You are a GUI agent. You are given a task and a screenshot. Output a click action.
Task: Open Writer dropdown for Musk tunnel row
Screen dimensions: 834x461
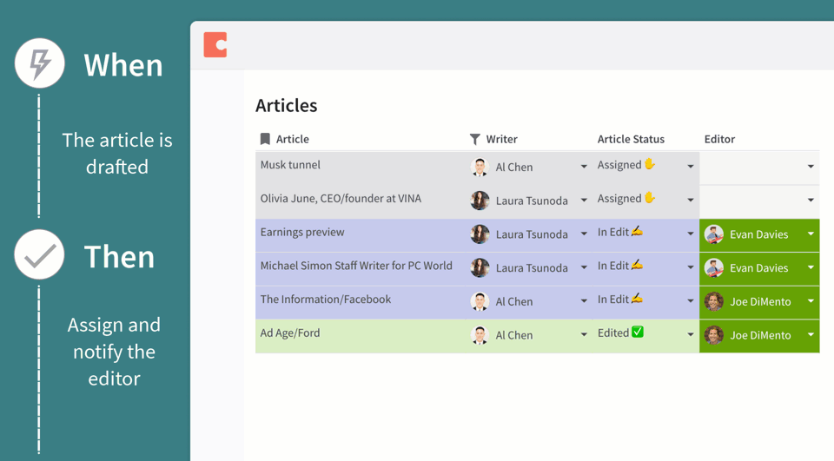point(584,167)
